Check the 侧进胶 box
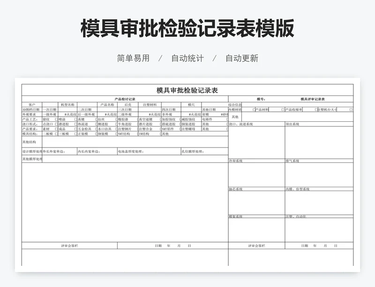This screenshot has height=287, width=375. tap(116, 124)
